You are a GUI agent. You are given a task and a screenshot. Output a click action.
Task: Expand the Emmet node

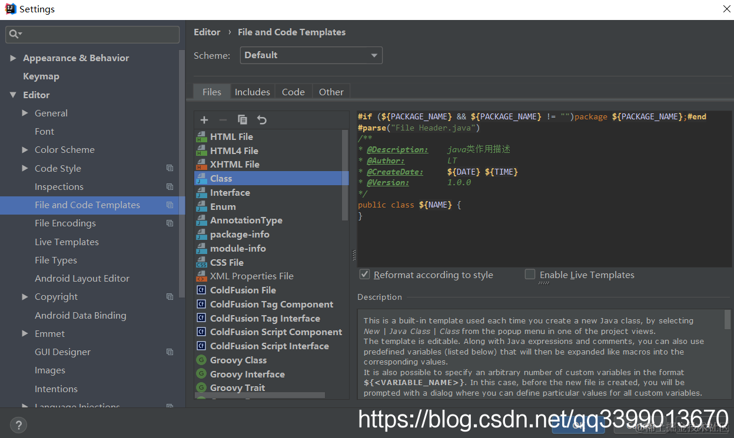(25, 333)
